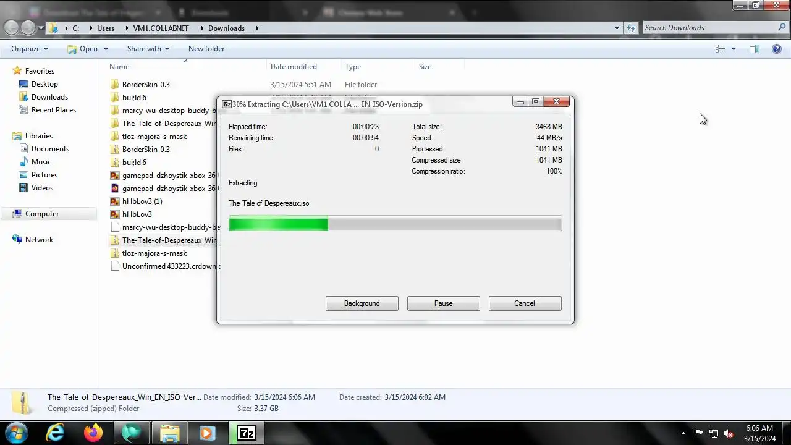Image resolution: width=791 pixels, height=445 pixels.
Task: Open the view options dropdown arrow
Action: [734, 49]
